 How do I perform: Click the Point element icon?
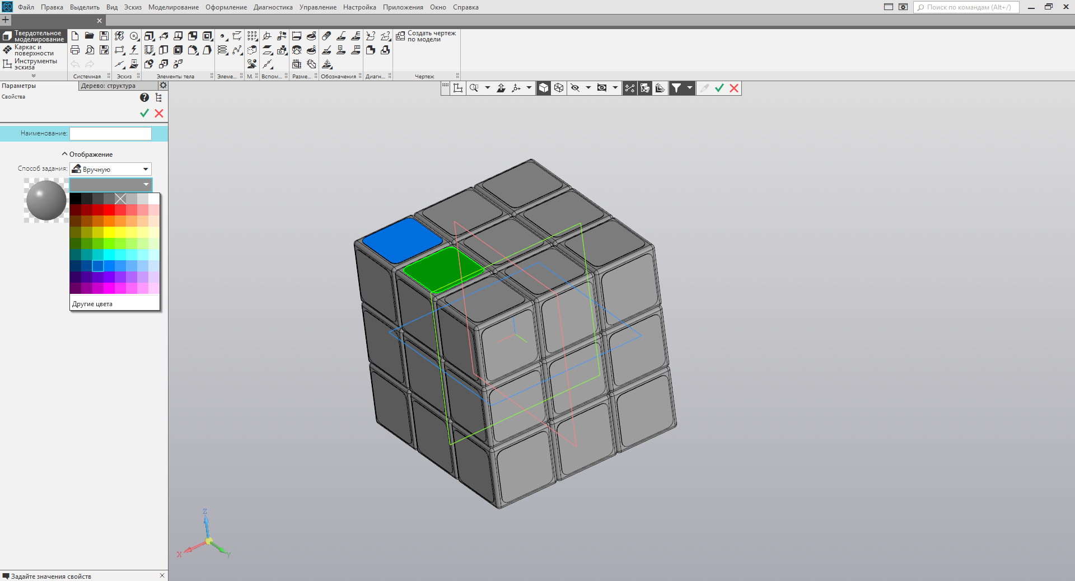click(223, 36)
